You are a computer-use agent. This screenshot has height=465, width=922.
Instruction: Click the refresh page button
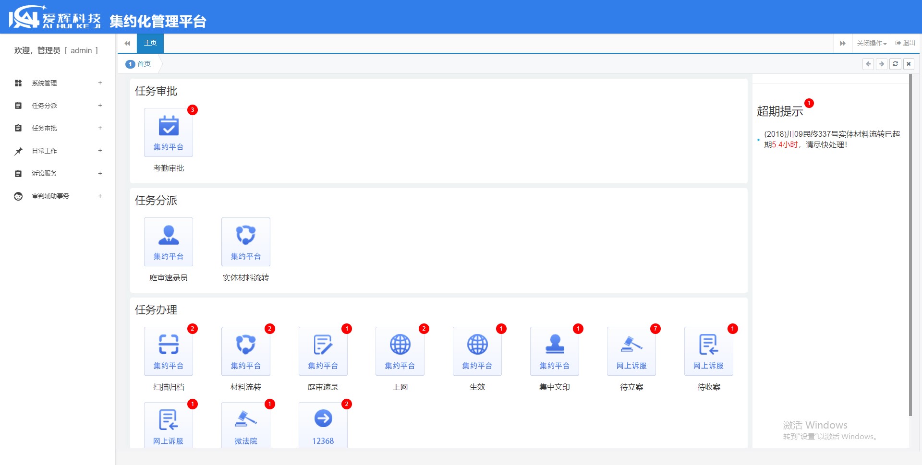895,64
